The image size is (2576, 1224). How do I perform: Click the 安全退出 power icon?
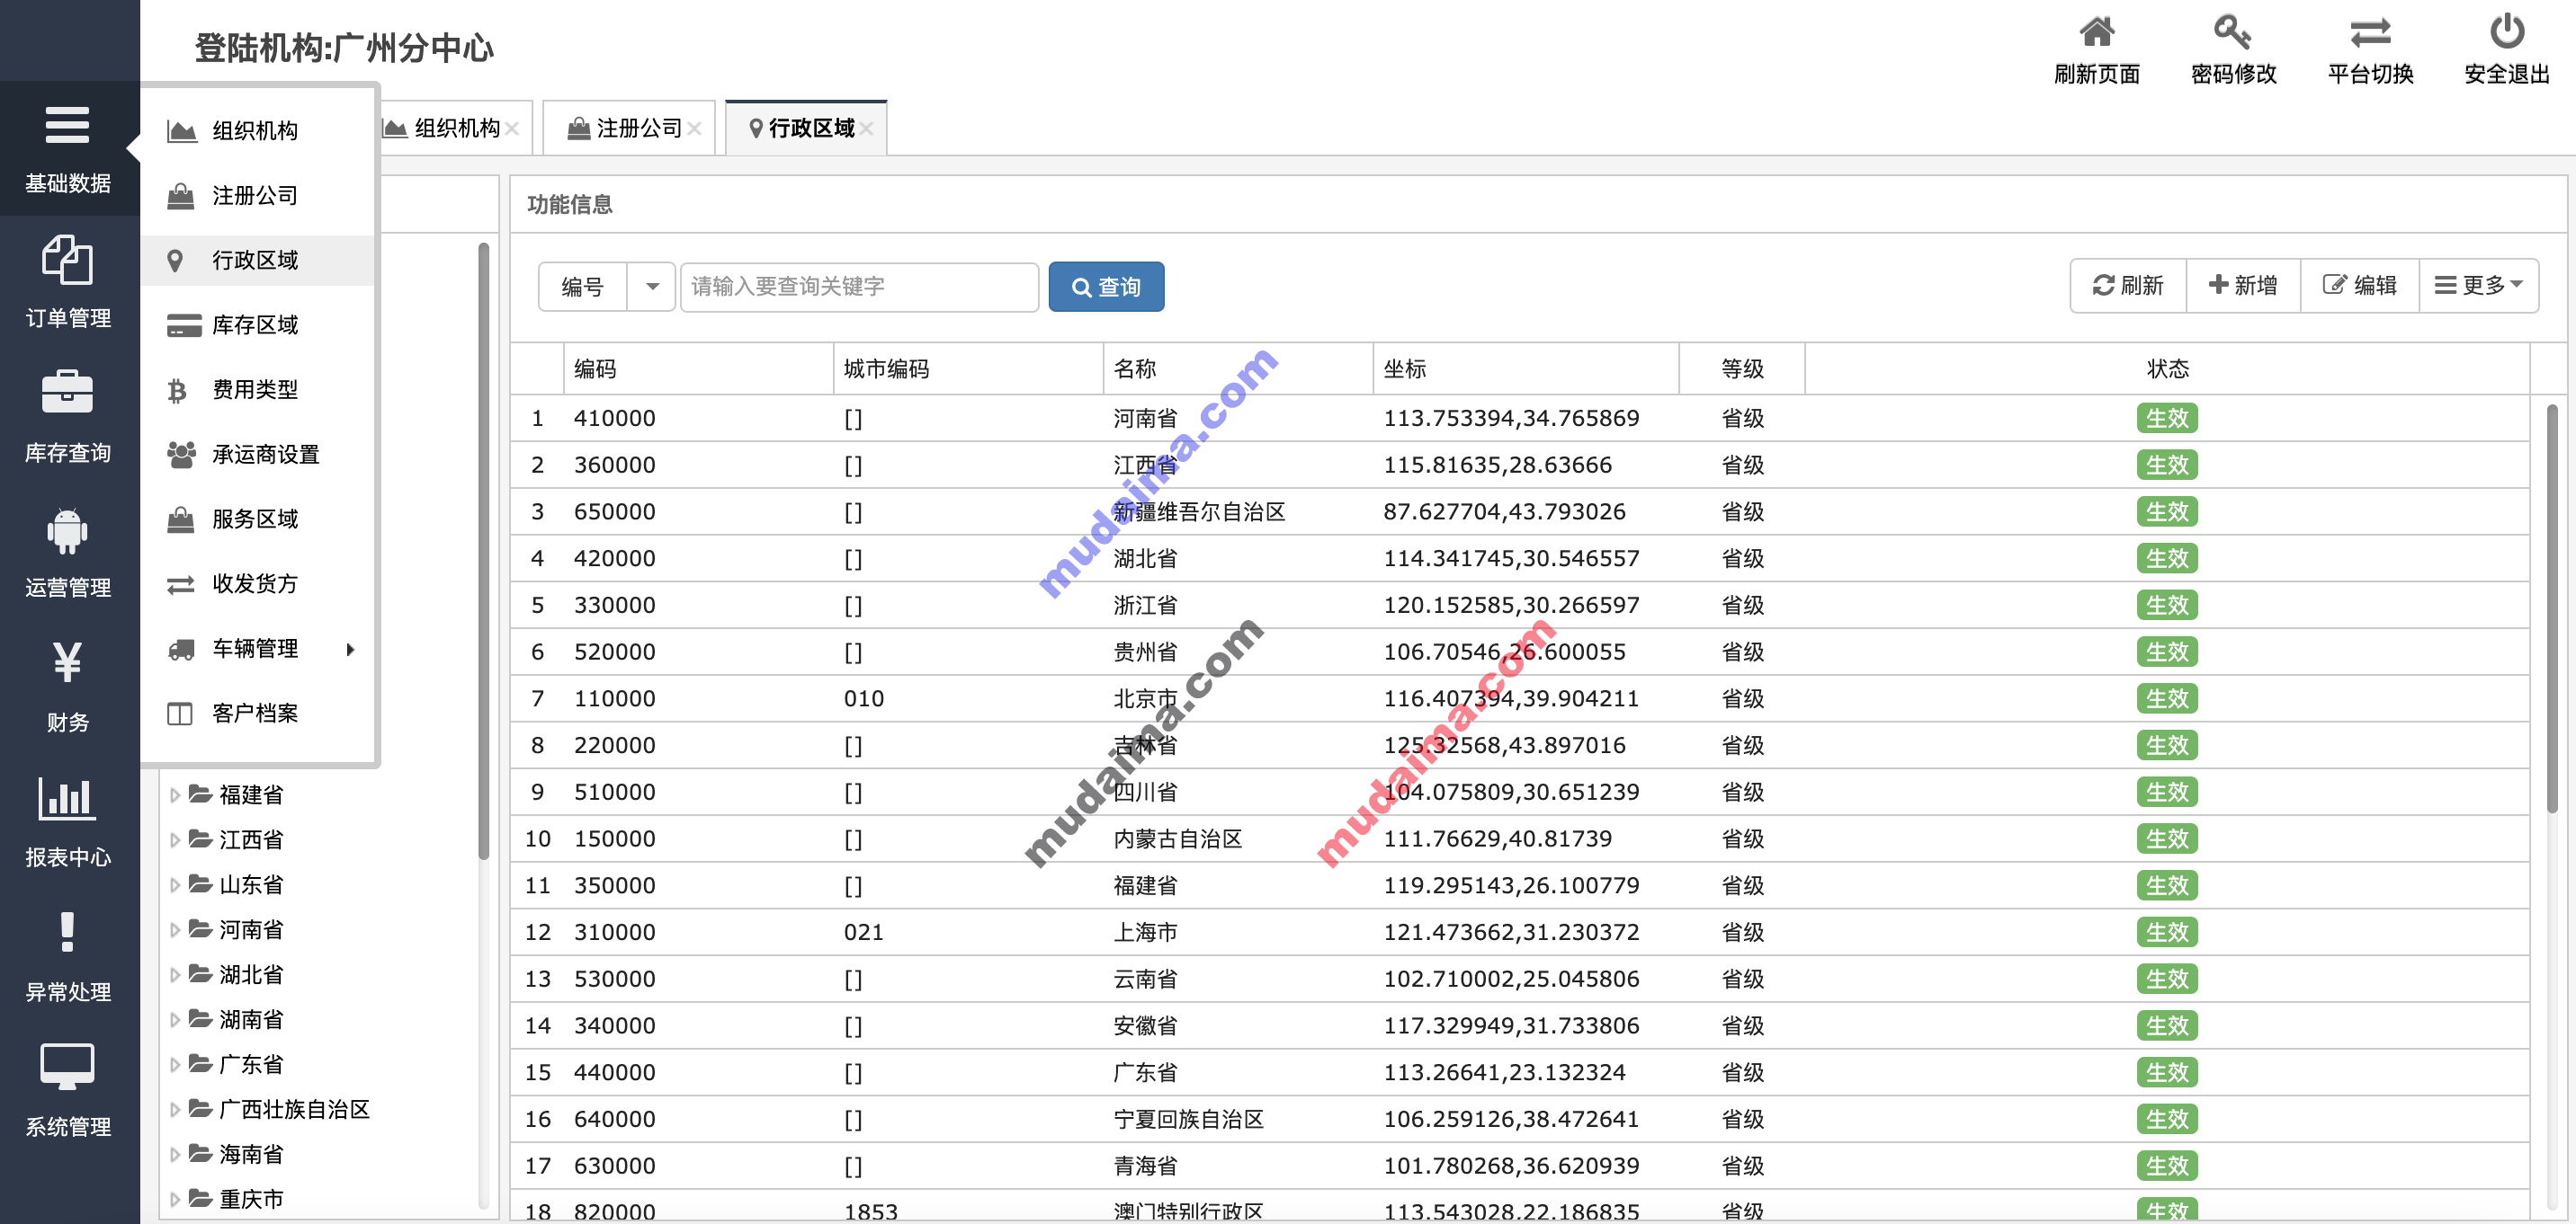(2506, 32)
